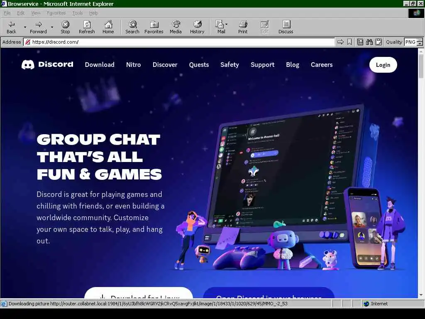Click the bookmark ribbon icon beside the address bar
This screenshot has height=319, width=425.
pyautogui.click(x=349, y=42)
